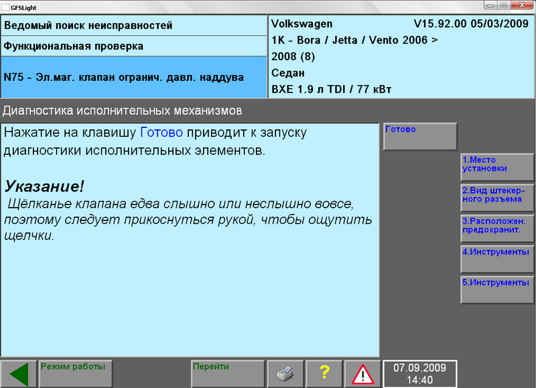This screenshot has width=536, height=388.
Task: Open help with yellow question mark
Action: pos(324,374)
